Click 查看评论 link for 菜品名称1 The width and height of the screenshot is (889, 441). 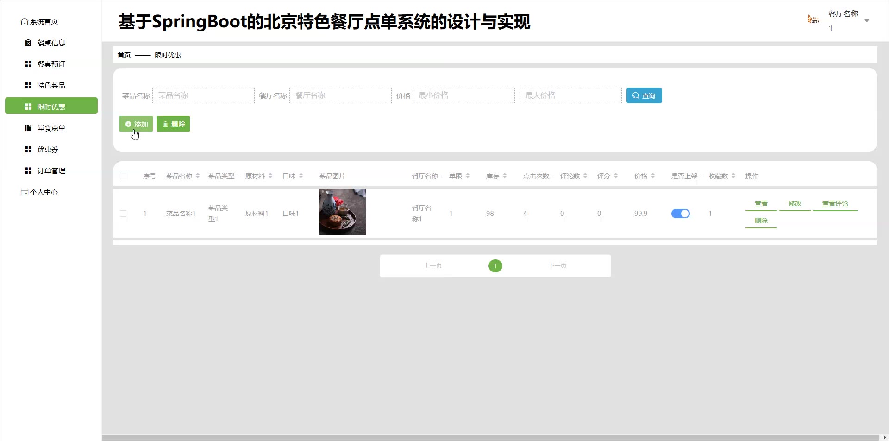click(835, 204)
